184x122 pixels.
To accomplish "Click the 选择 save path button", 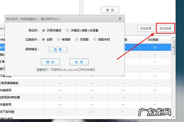I will tap(58, 49).
